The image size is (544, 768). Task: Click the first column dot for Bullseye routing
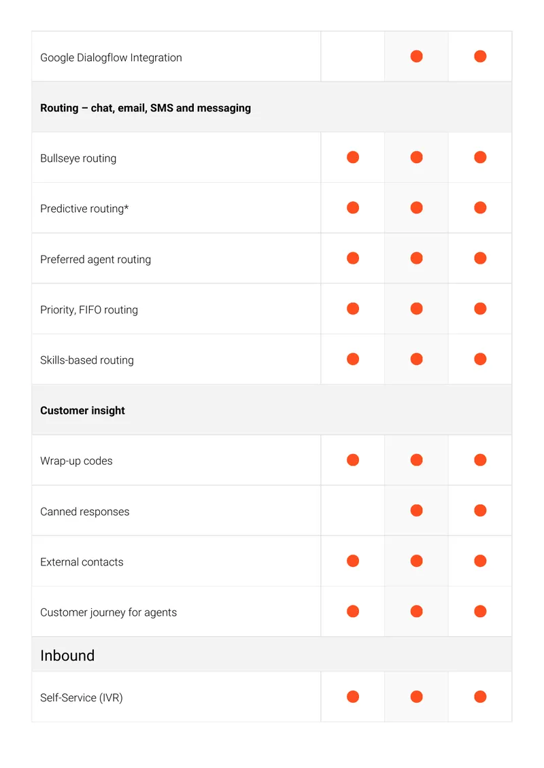pos(353,157)
